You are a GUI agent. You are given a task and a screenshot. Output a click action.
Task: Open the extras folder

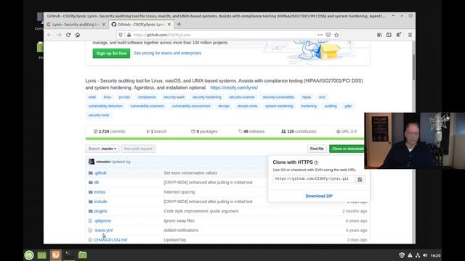(x=100, y=192)
